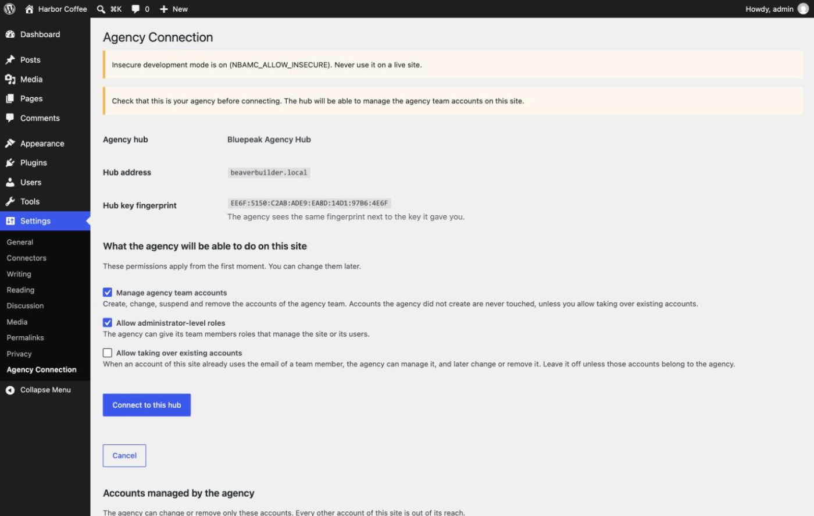Click the admin avatar icon
Image resolution: width=814 pixels, height=516 pixels.
coord(803,9)
